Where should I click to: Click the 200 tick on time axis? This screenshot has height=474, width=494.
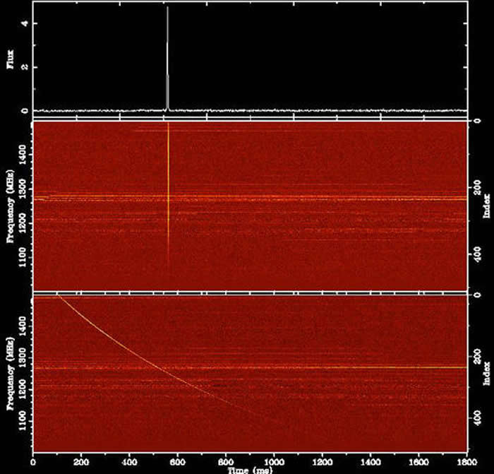(81, 459)
